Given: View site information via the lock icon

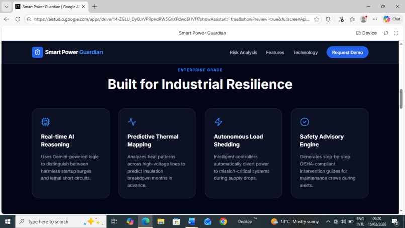Looking at the screenshot, I should 29,19.
